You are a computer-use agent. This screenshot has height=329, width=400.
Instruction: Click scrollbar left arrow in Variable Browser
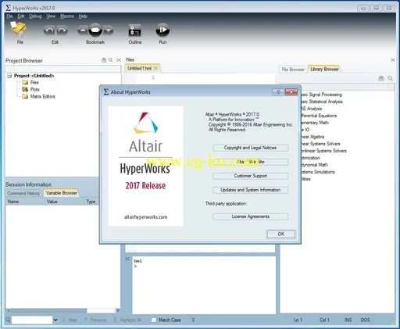(8, 310)
